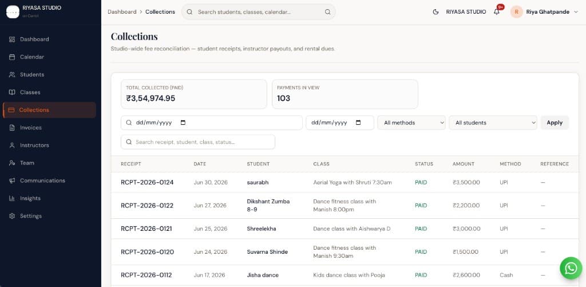Click student Jisha dance
The height and width of the screenshot is (287, 586).
263,275
